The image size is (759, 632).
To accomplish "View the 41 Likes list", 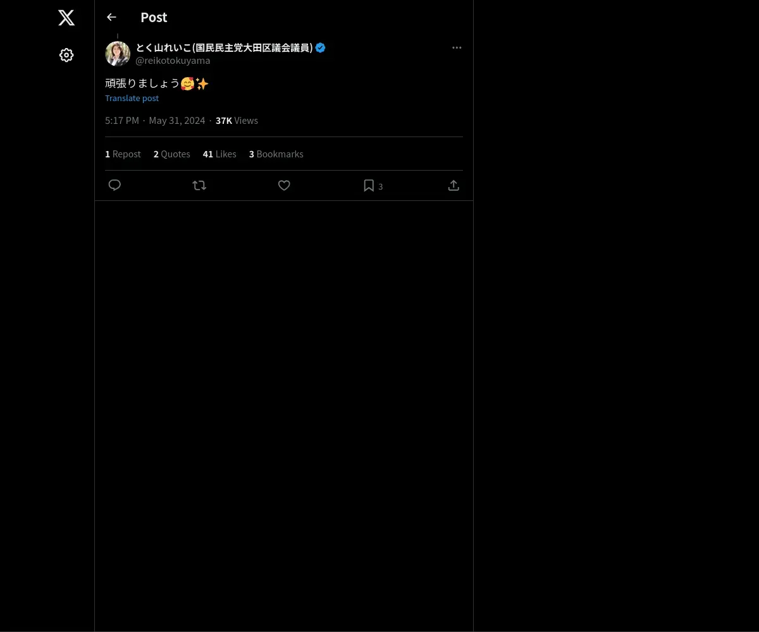I will coord(219,154).
